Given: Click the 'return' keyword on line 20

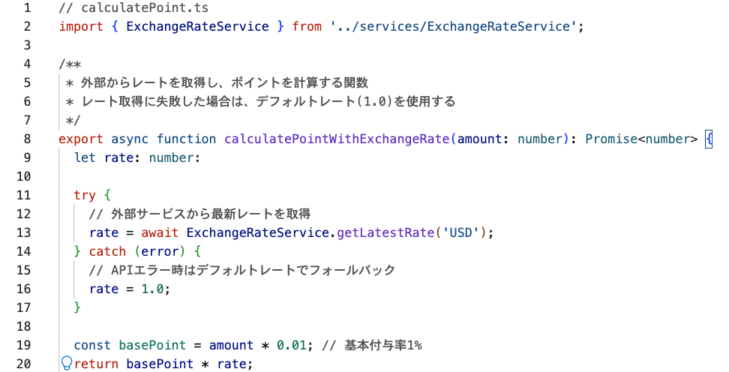Looking at the screenshot, I should (96, 364).
